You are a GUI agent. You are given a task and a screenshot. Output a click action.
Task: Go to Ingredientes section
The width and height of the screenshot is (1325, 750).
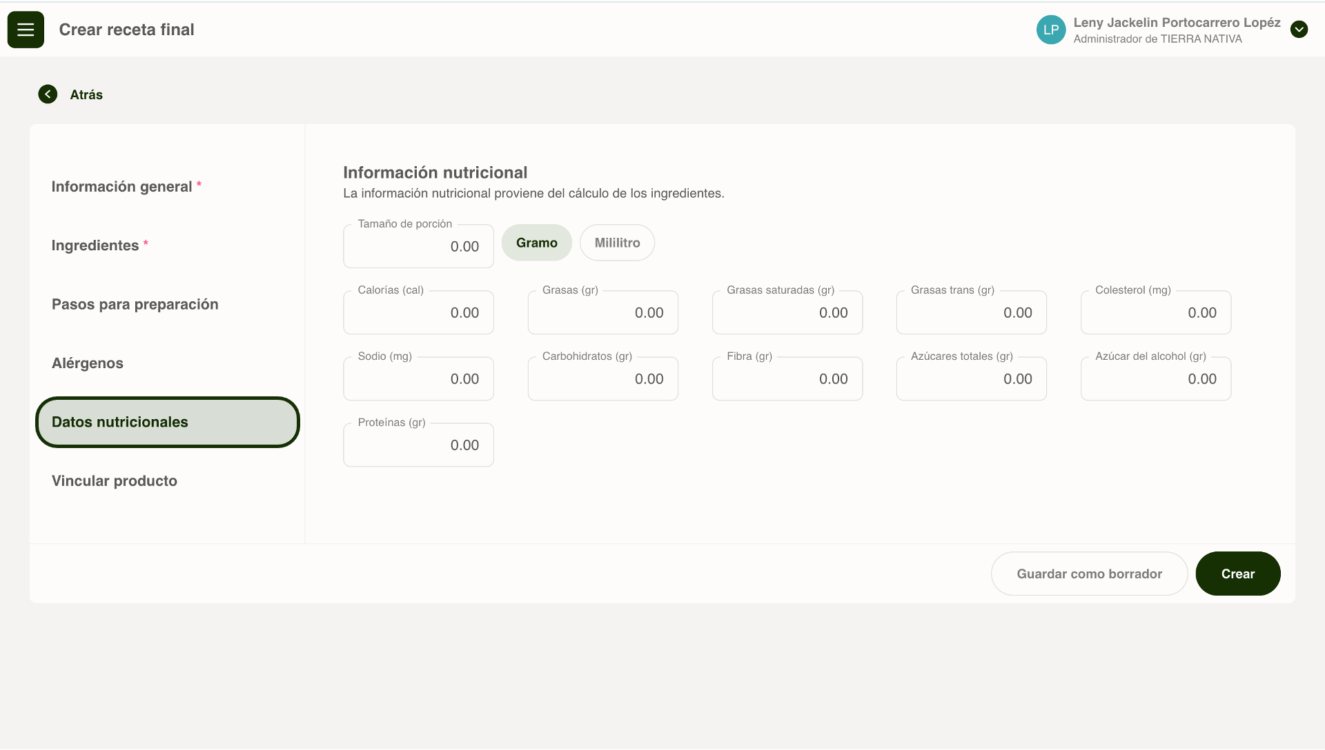click(x=95, y=245)
